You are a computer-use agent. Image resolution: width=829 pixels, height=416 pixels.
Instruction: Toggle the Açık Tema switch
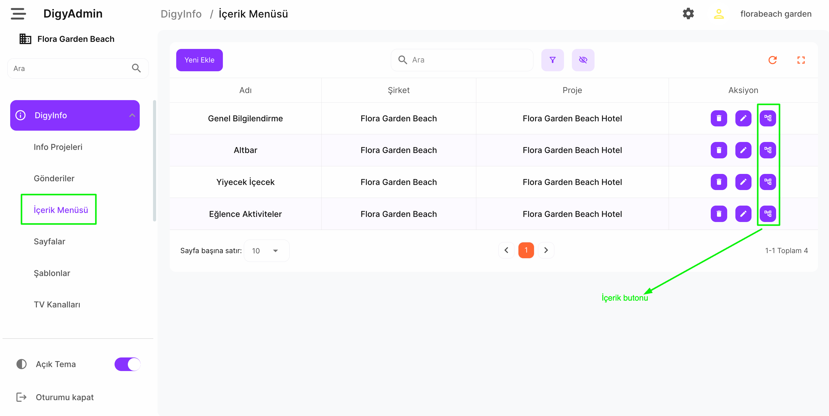pos(128,364)
